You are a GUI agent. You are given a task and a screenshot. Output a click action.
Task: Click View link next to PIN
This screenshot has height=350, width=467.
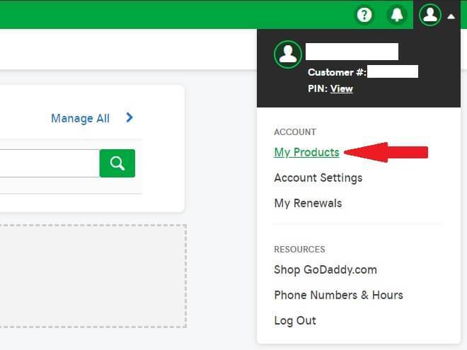(342, 88)
